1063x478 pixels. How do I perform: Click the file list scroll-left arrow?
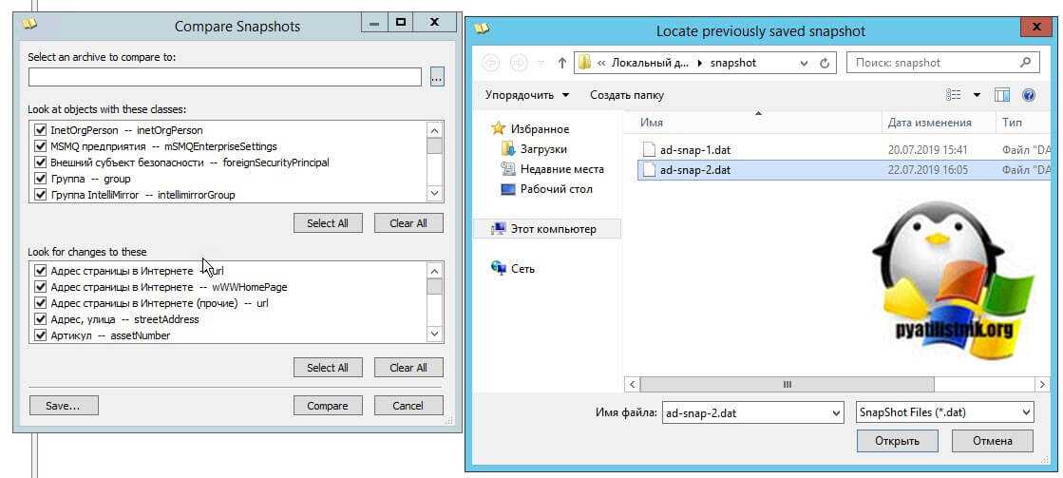tap(631, 385)
